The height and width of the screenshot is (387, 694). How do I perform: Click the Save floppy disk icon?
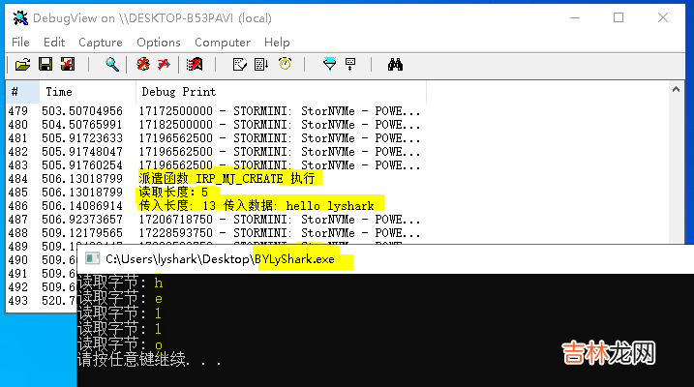[45, 65]
